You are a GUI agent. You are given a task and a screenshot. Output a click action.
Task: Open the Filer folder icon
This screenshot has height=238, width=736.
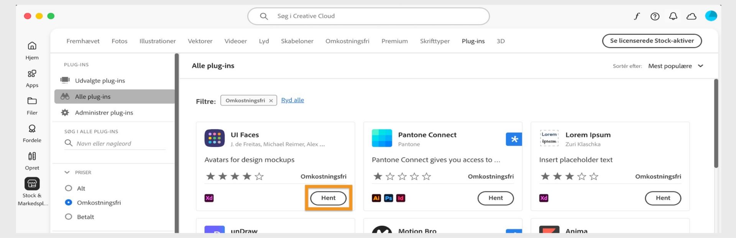click(32, 101)
